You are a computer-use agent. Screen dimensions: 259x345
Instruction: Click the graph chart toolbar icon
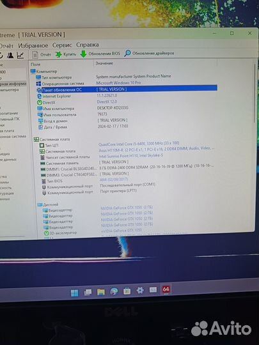point(20,55)
